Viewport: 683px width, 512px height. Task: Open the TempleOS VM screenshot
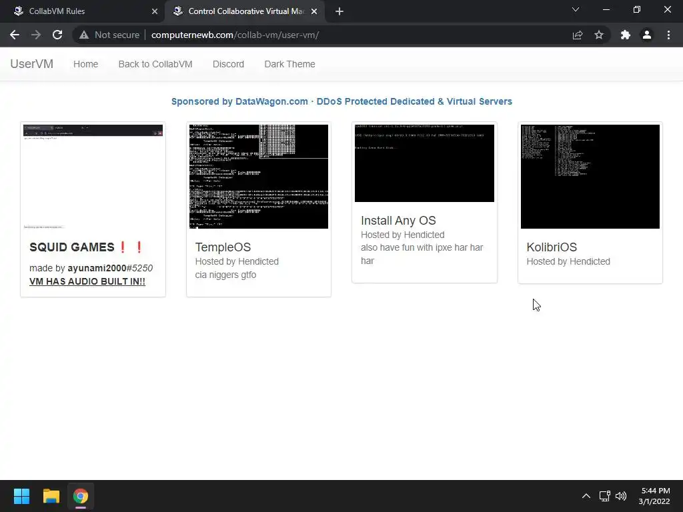pos(259,176)
